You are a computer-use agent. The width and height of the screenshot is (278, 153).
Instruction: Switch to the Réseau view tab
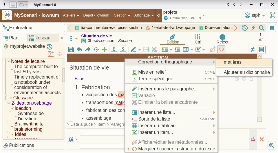[42, 38]
